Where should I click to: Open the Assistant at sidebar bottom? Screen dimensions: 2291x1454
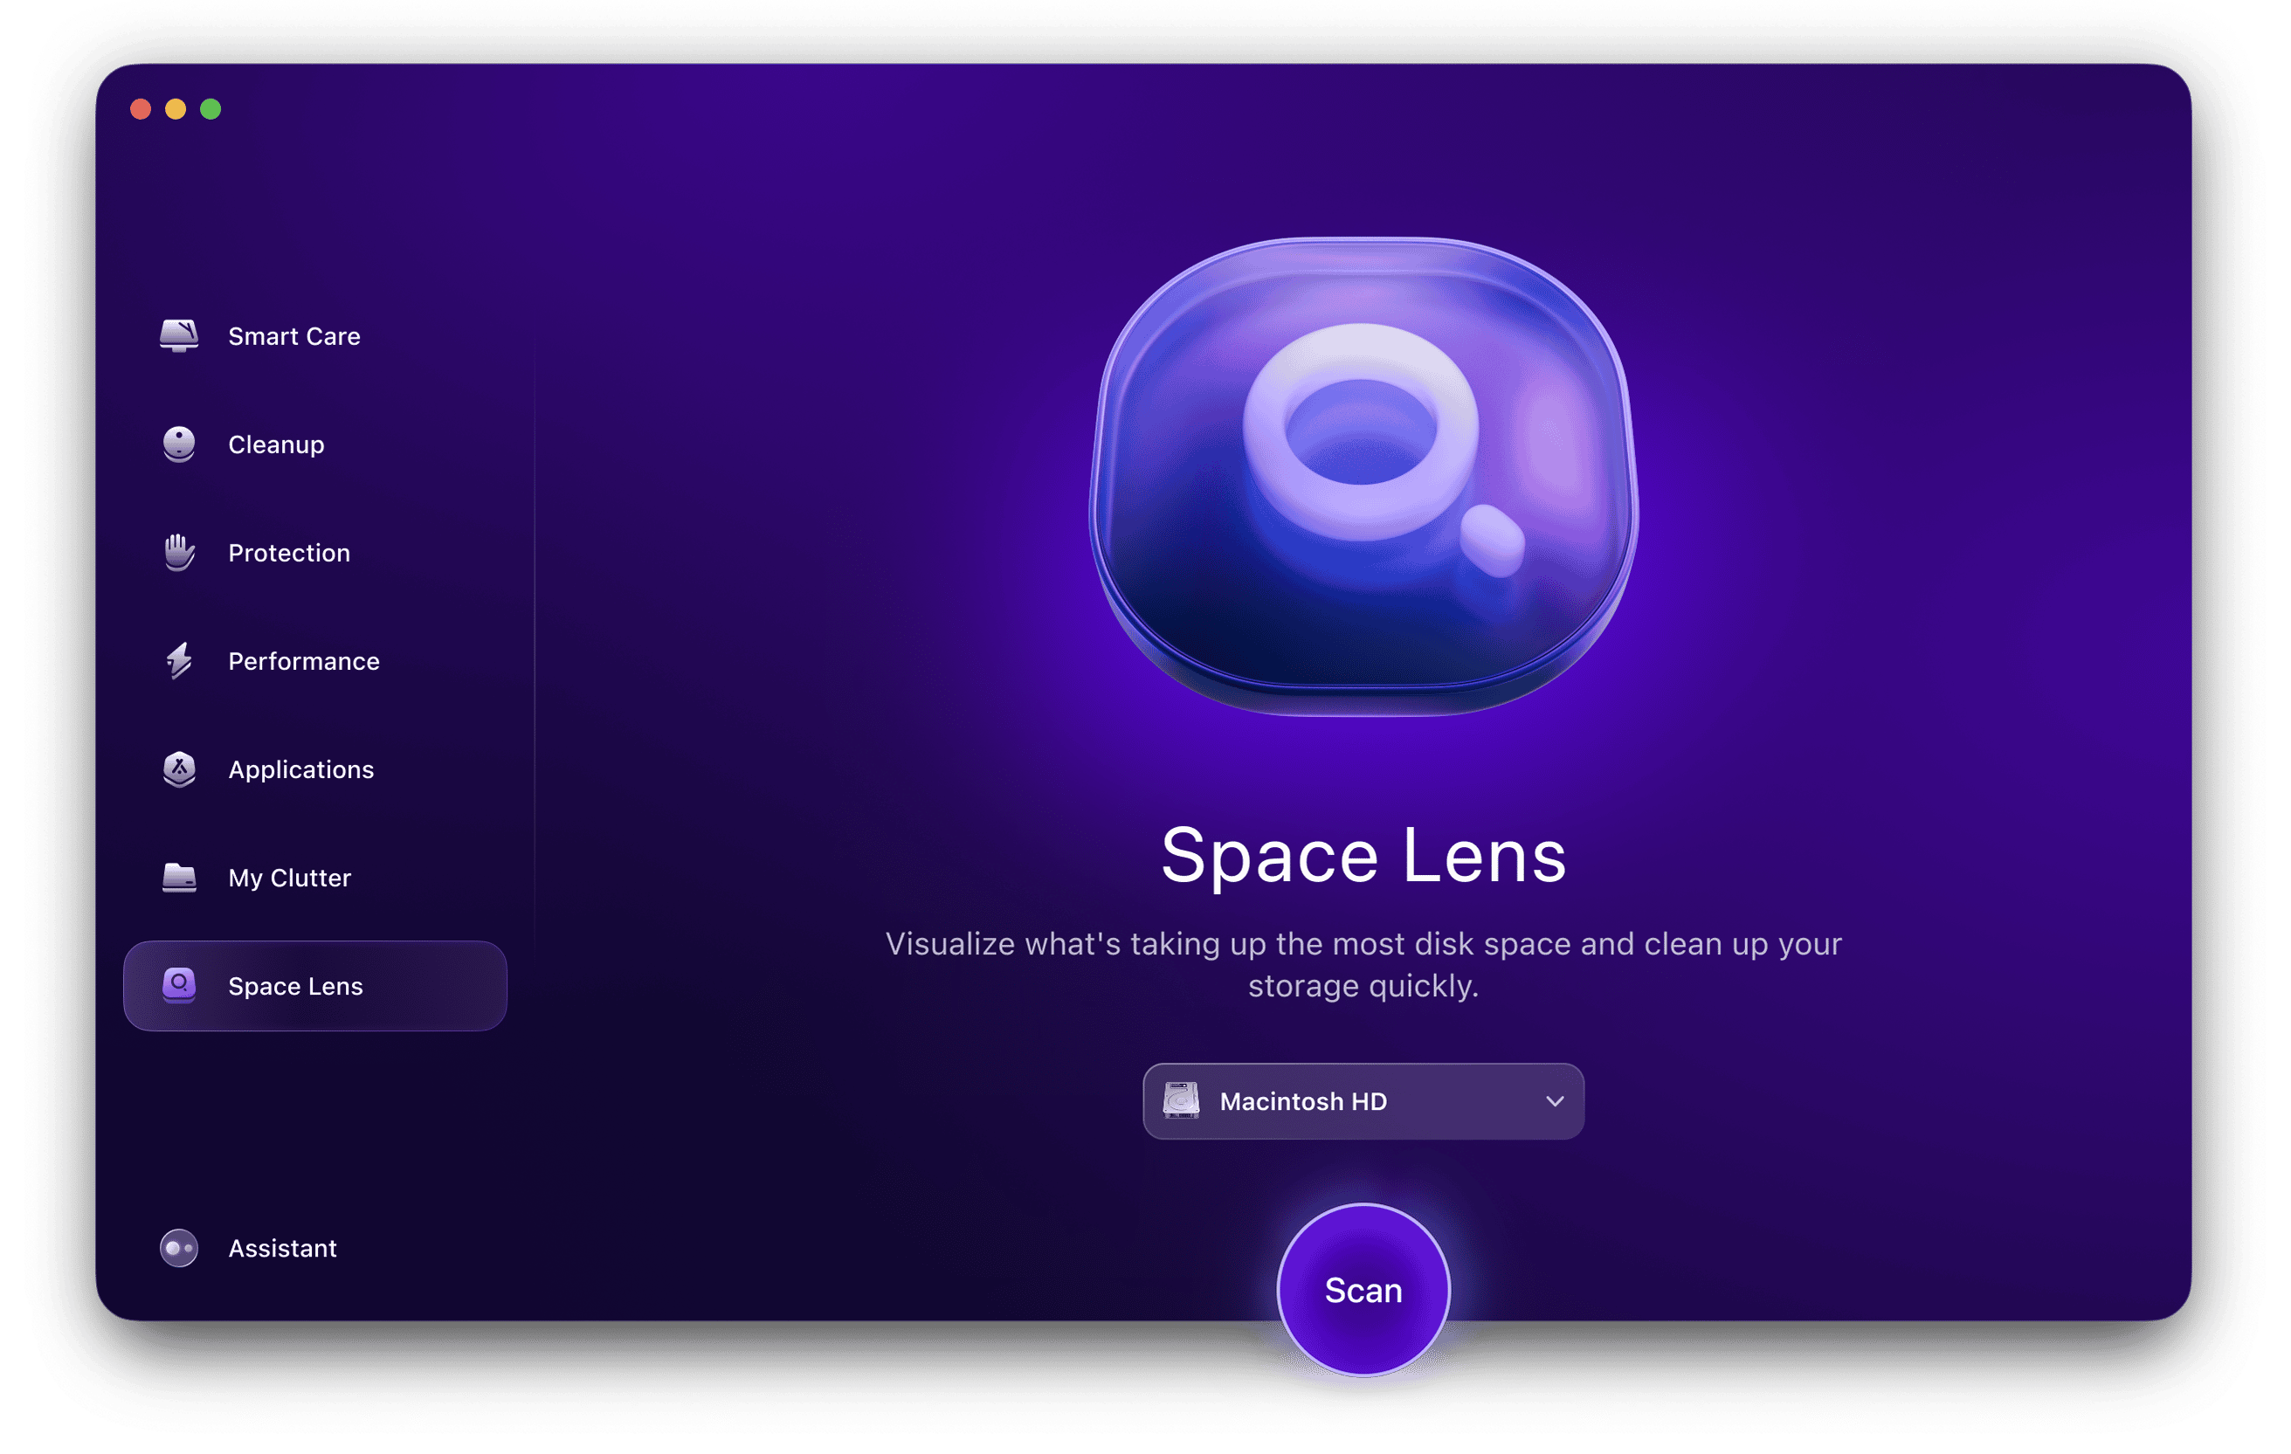click(281, 1248)
